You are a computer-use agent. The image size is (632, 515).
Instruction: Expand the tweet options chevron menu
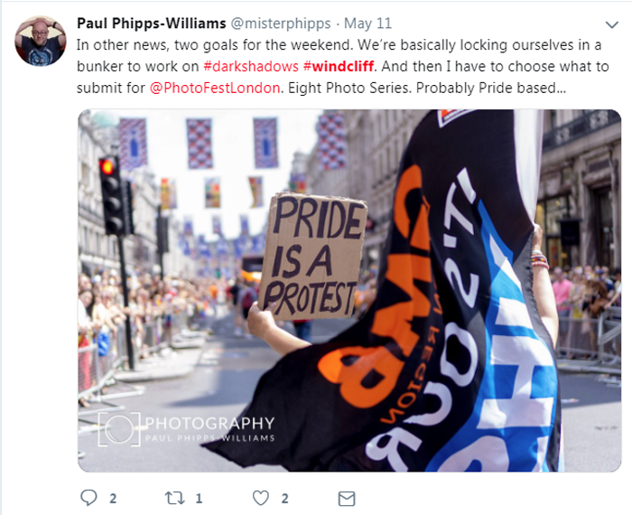612,24
